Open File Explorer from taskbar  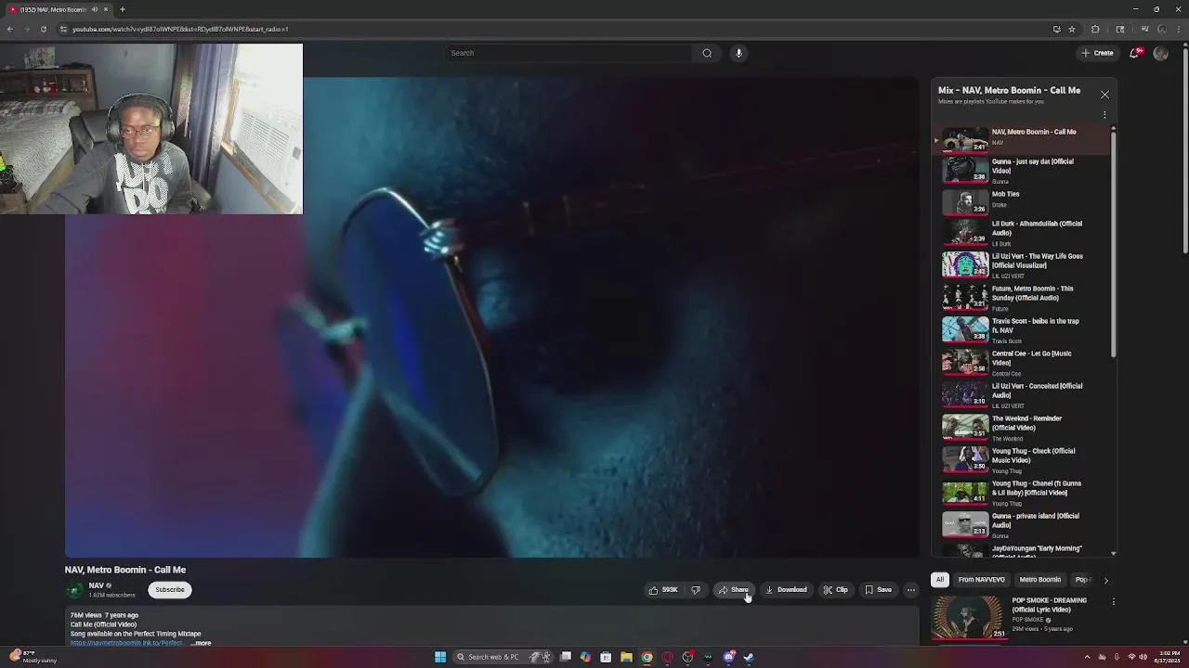point(626,657)
